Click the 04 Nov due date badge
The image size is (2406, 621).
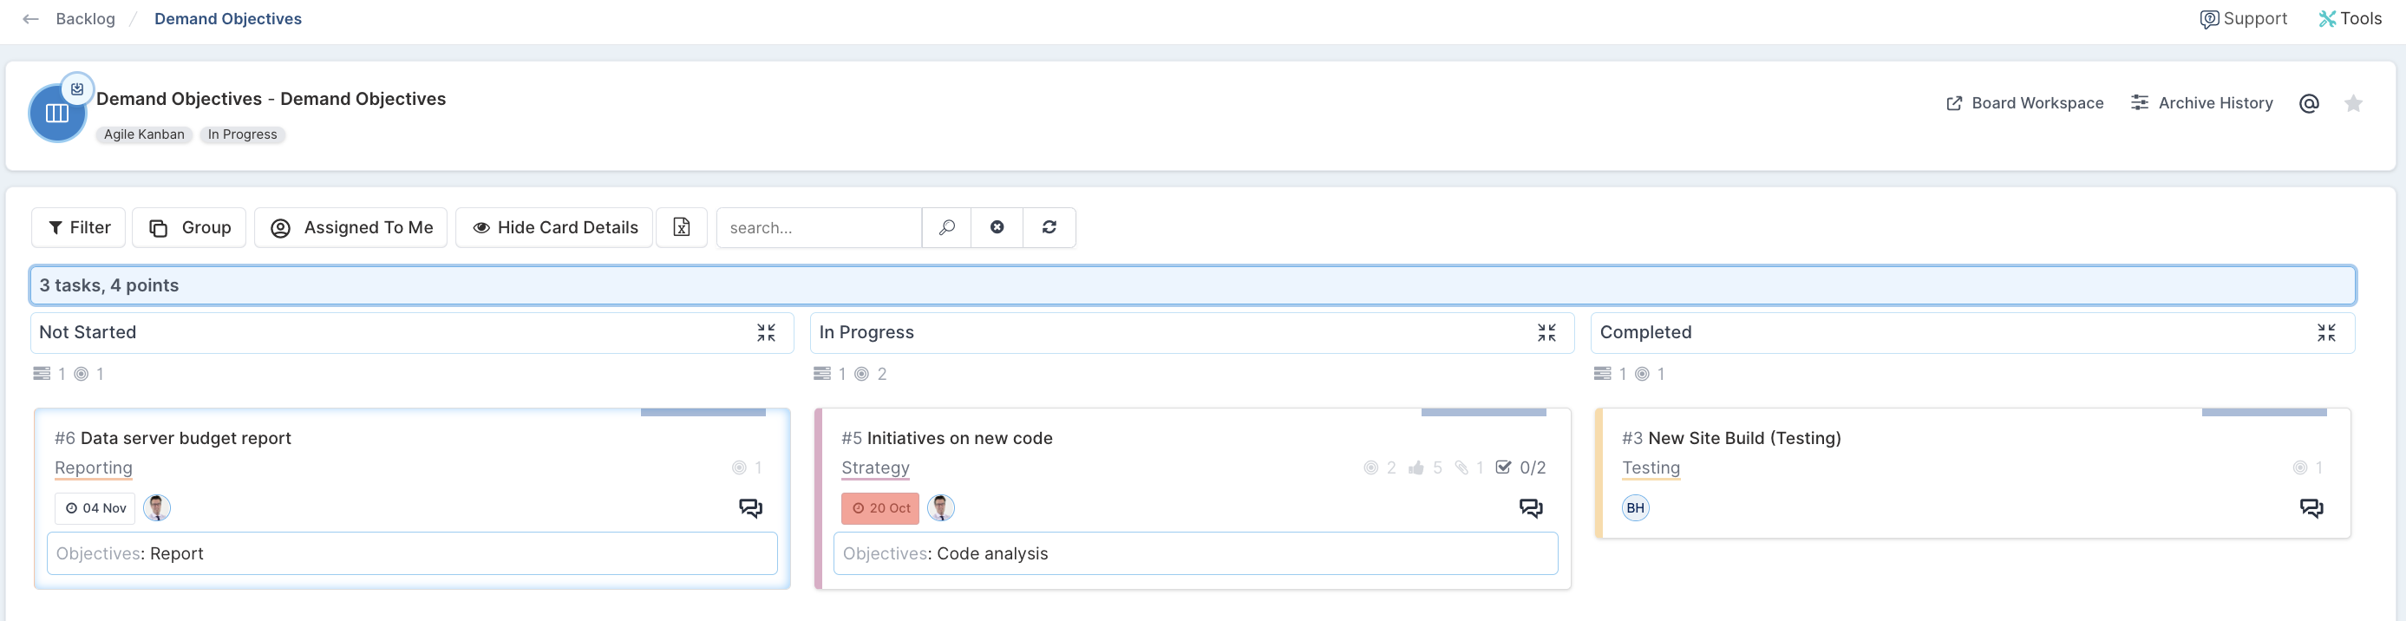click(x=95, y=509)
